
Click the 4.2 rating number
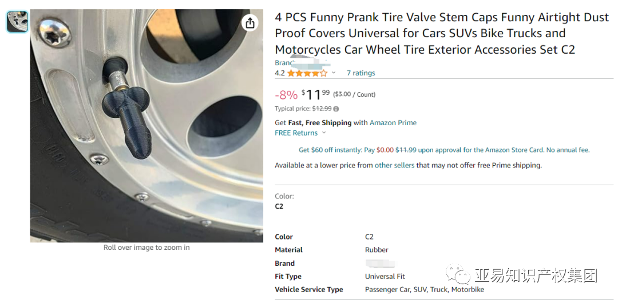[x=280, y=73]
